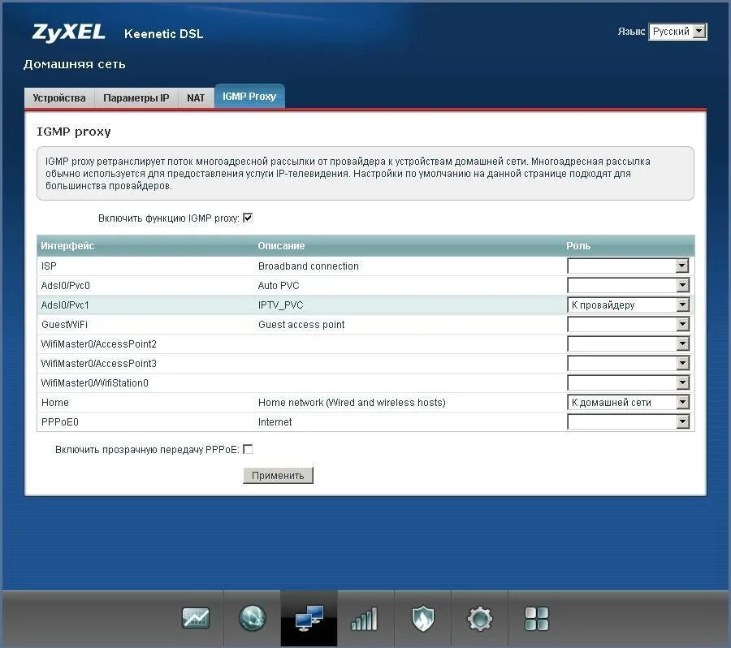The height and width of the screenshot is (648, 731).
Task: Open the applications grid icon
Action: click(537, 619)
